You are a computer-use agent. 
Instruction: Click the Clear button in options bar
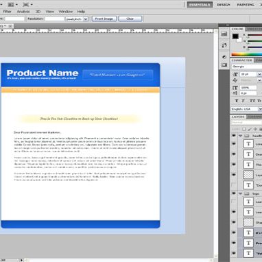[130, 19]
